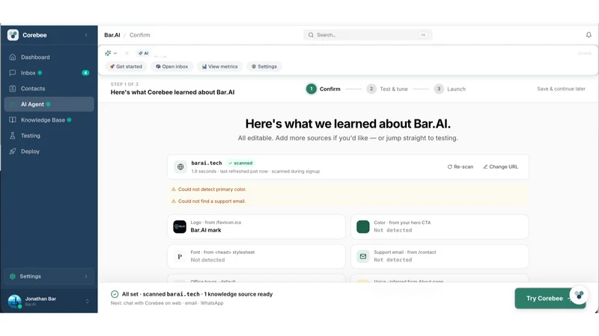Image resolution: width=599 pixels, height=336 pixels.
Task: Click the scanned status badge
Action: [240, 163]
